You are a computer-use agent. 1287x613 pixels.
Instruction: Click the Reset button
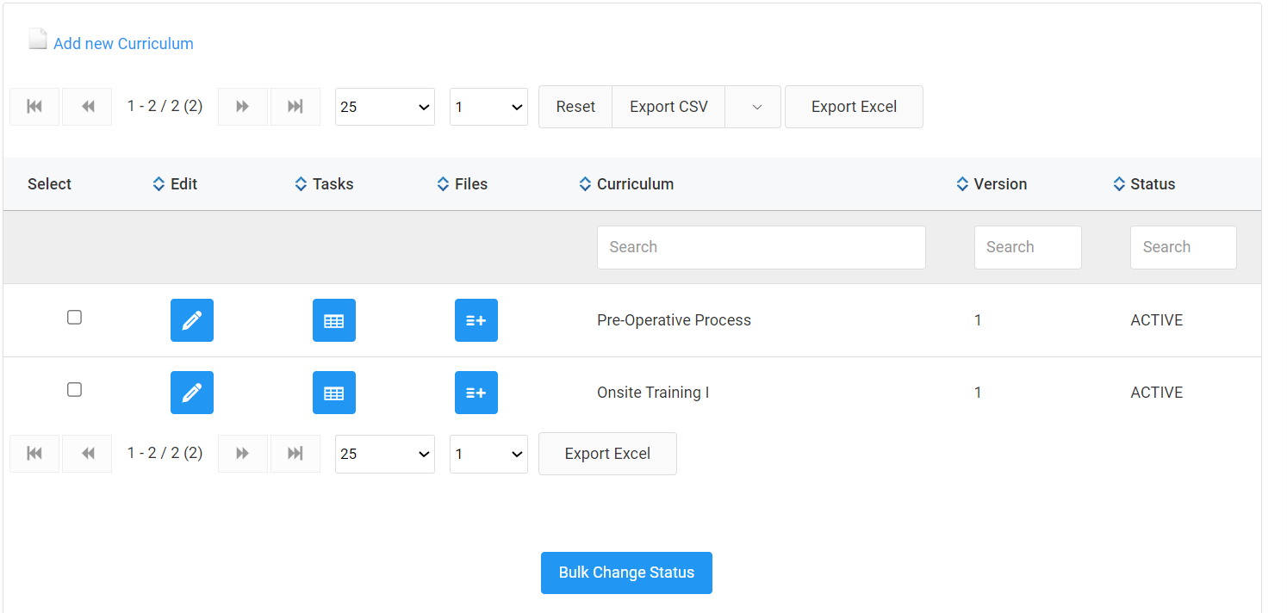point(575,107)
